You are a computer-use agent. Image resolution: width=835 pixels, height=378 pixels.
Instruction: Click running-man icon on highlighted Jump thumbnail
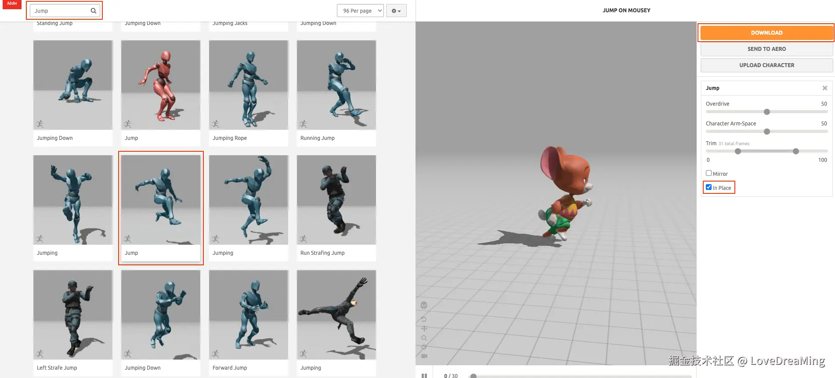[127, 239]
